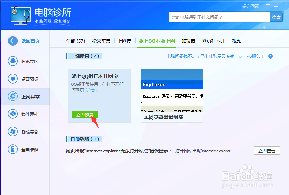The width and height of the screenshot is (289, 195).
Task: Open the 提交问题 link
Action: (x=251, y=6)
